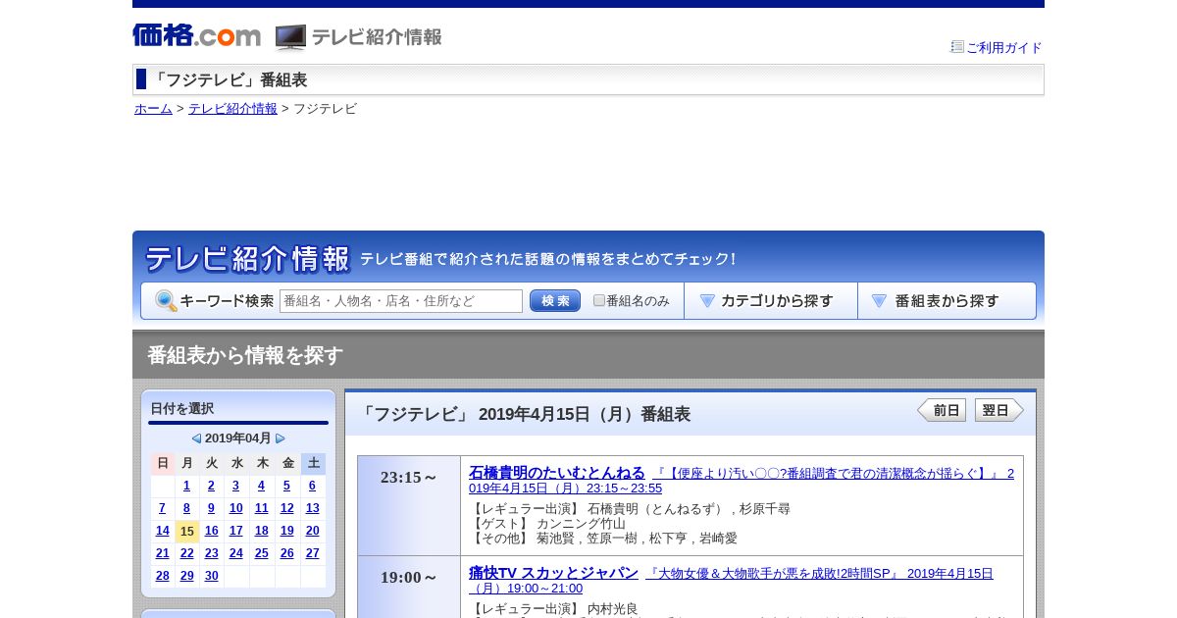This screenshot has height=618, width=1177.
Task: Click the keyword search input field
Action: [401, 301]
